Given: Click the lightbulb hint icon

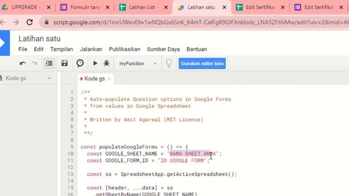Looking at the screenshot, I should (169, 63).
